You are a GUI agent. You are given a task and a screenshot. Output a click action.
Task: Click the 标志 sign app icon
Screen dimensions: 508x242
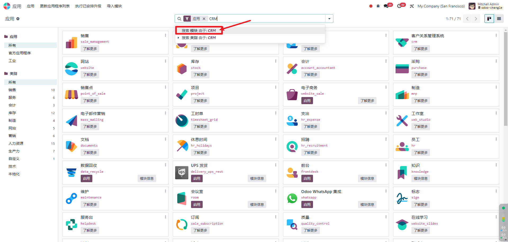402,199
